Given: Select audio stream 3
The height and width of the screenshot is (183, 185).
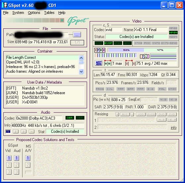Looking at the screenshot, I should [23, 131].
